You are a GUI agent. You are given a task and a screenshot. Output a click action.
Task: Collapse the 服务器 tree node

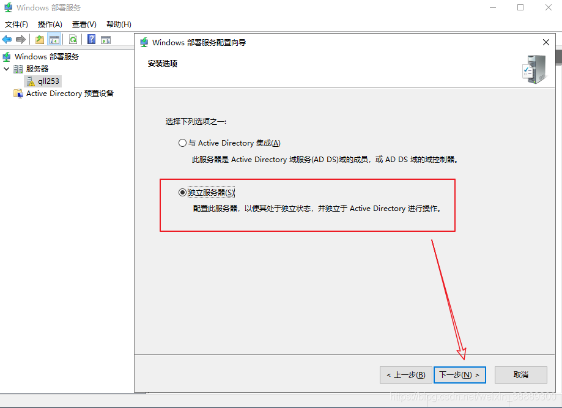(x=7, y=69)
